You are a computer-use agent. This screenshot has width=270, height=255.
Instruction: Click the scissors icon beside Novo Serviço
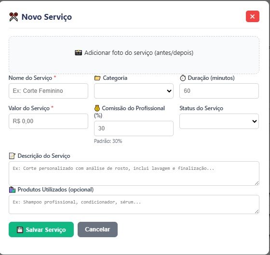13,17
